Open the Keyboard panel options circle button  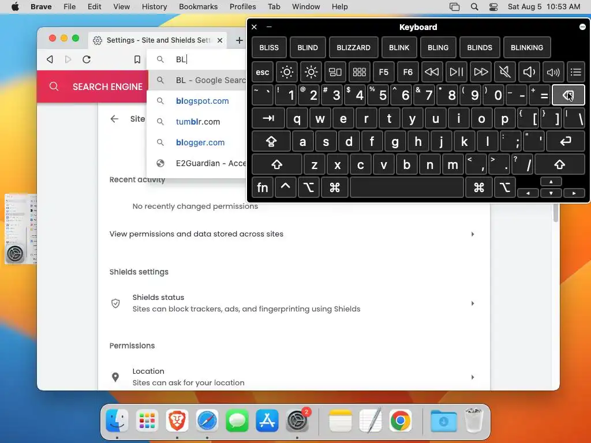[582, 27]
